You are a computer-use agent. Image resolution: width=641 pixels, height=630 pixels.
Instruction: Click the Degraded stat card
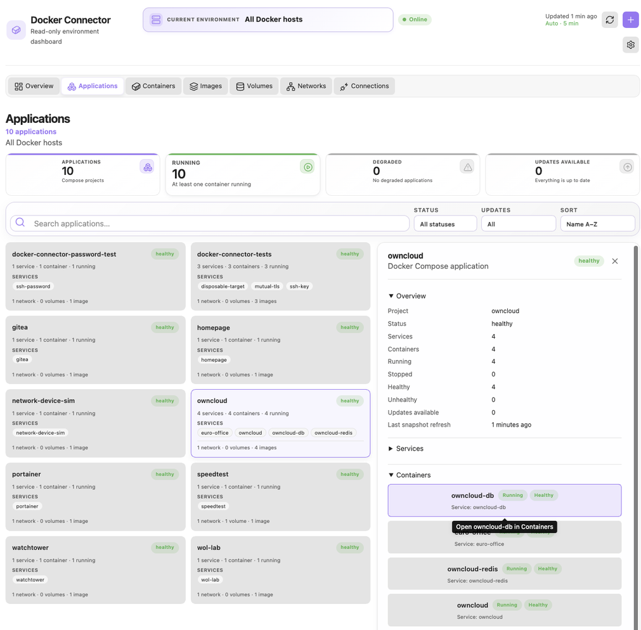point(403,174)
